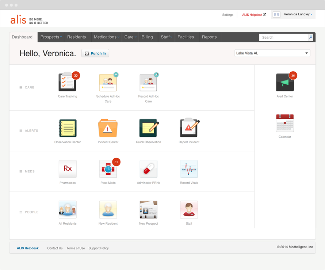This screenshot has width=325, height=270.
Task: Open the Lake Vista AL facility dropdown
Action: point(272,53)
